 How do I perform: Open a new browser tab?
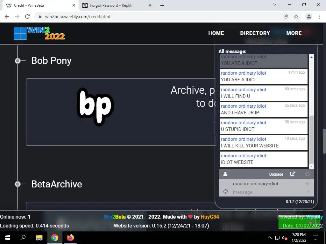point(162,6)
